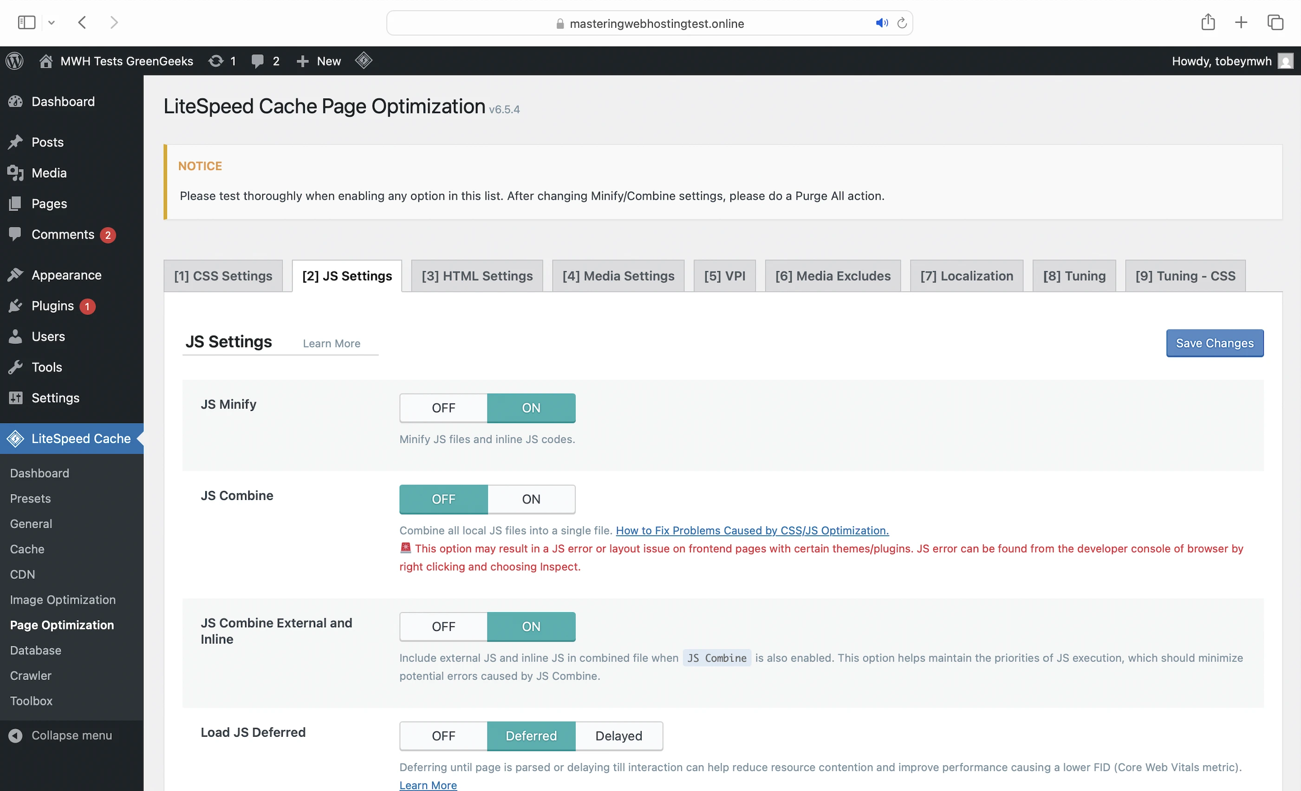Click the updates refresh icon in admin bar

[215, 61]
